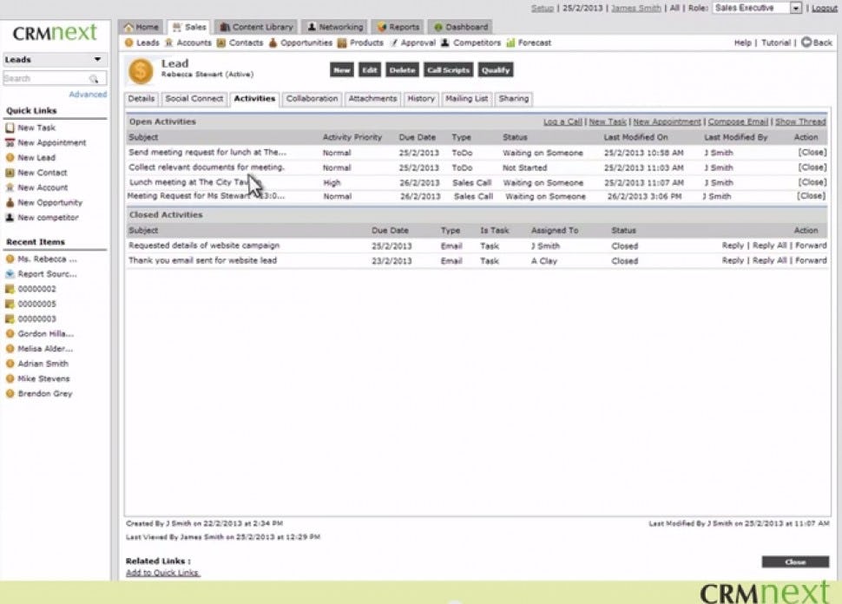This screenshot has height=604, width=842.
Task: Click the Qualify button for this lead
Action: pos(495,69)
